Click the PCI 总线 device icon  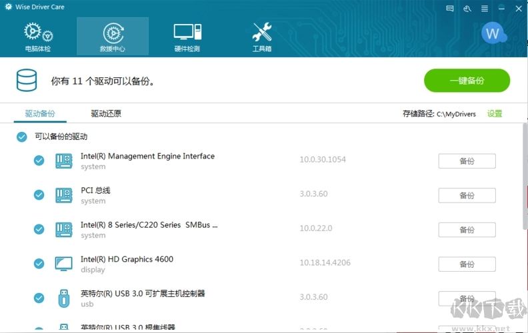[x=63, y=195]
